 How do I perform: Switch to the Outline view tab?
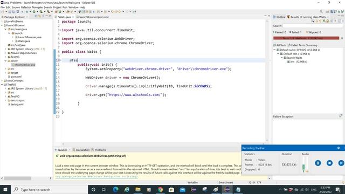coord(279,17)
